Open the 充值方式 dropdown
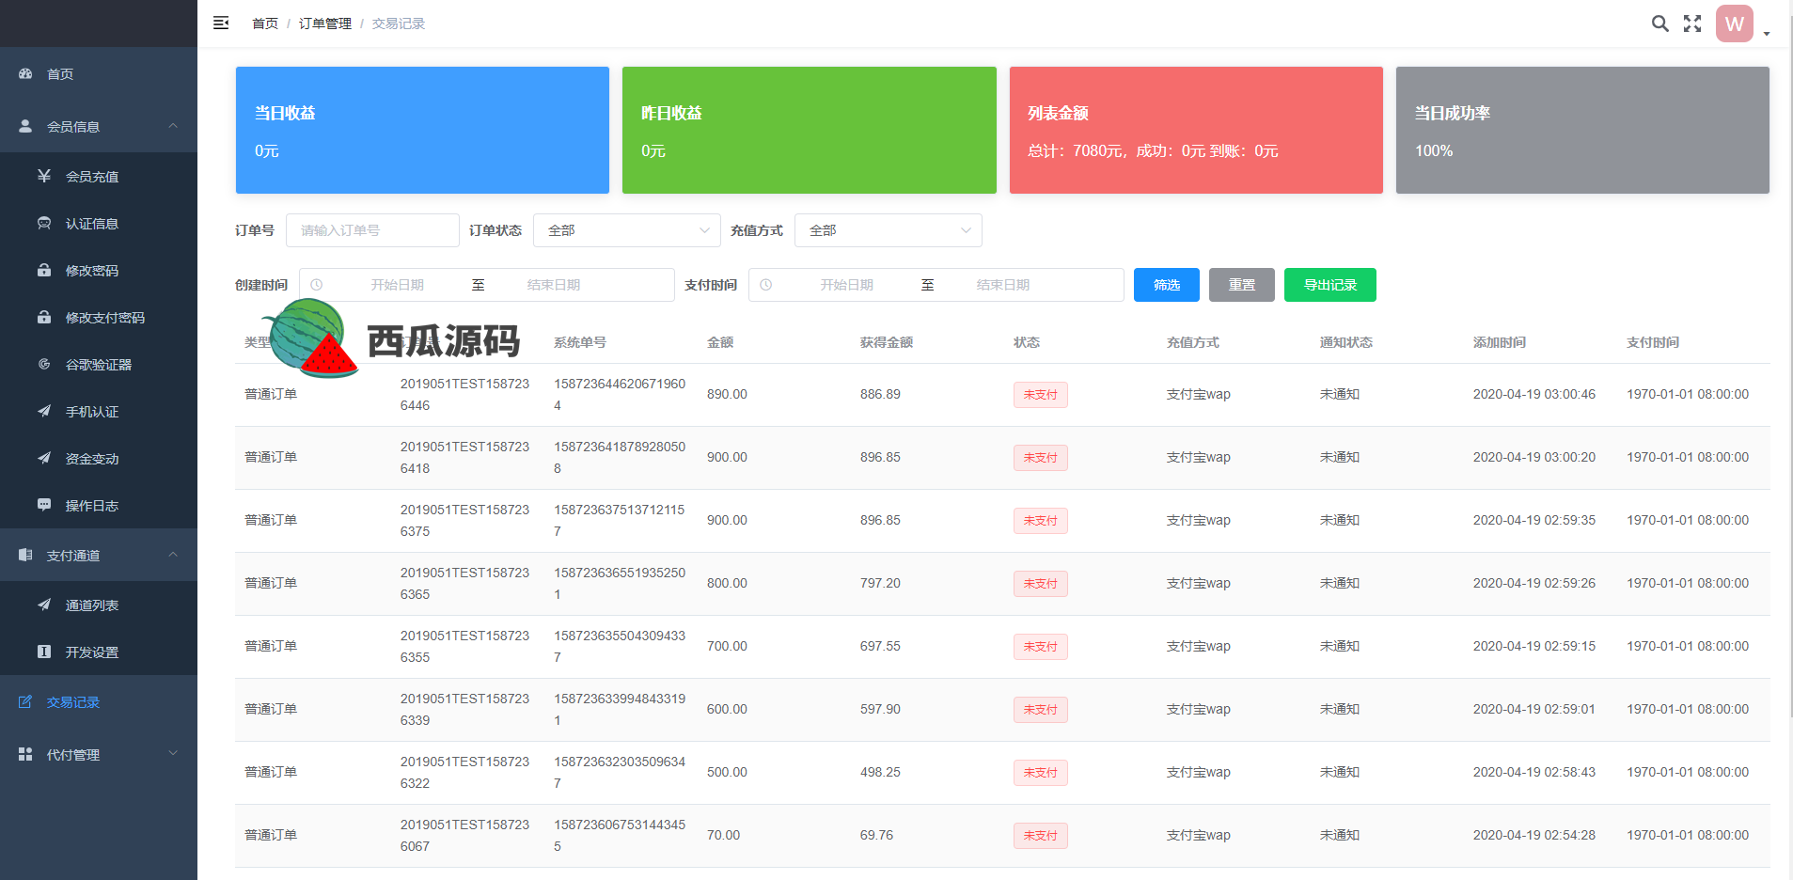Image resolution: width=1793 pixels, height=880 pixels. [889, 230]
